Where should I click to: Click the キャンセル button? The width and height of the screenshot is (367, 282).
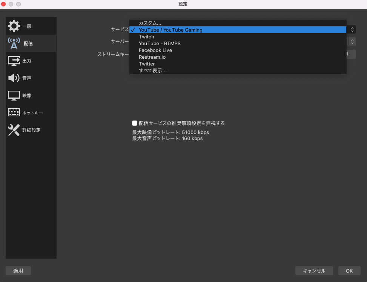tap(314, 271)
